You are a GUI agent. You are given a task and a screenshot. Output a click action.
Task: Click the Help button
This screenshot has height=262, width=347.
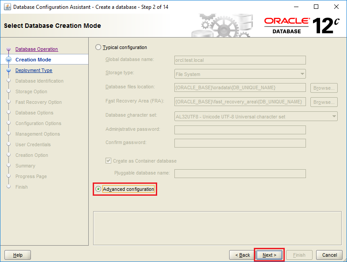click(x=18, y=255)
